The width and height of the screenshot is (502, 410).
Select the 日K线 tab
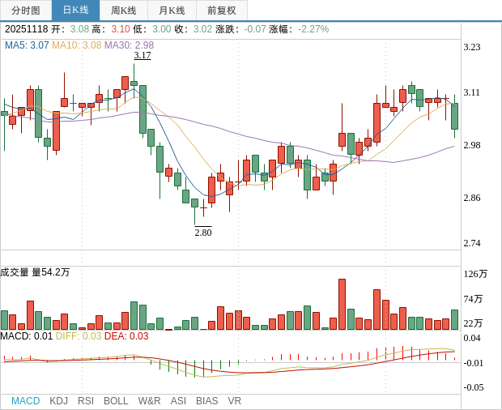(75, 11)
